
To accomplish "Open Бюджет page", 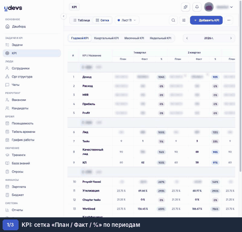I will [x=18, y=195].
